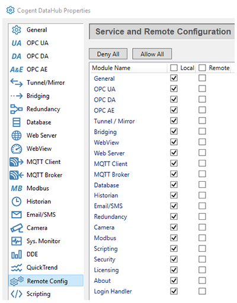
Task: Open the QuickTrend wave icon
Action: (17, 268)
